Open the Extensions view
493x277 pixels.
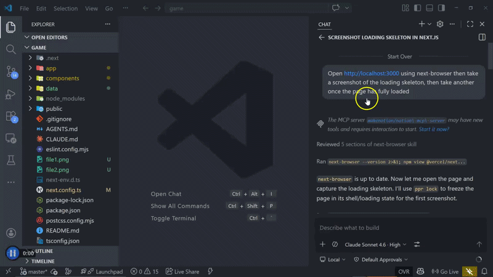(x=10, y=116)
